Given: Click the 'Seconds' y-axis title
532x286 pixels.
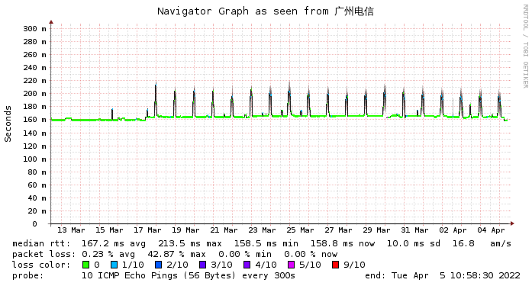Looking at the screenshot, I should [x=8, y=124].
